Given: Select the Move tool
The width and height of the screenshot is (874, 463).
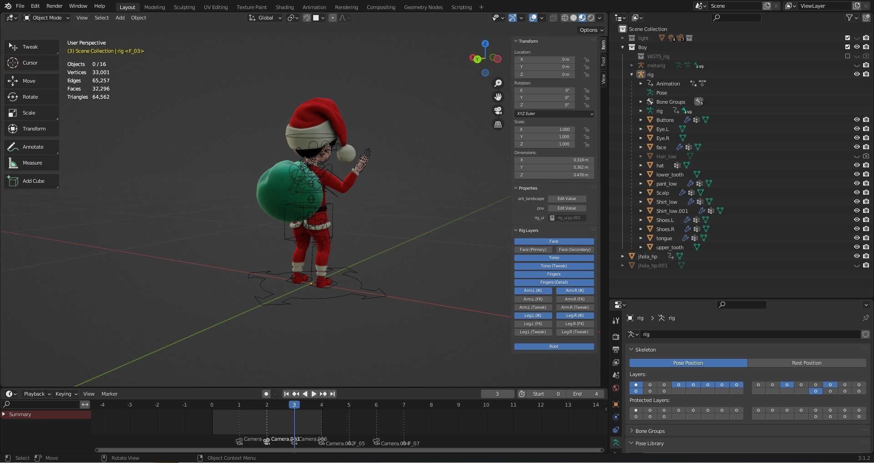Looking at the screenshot, I should click(x=31, y=81).
